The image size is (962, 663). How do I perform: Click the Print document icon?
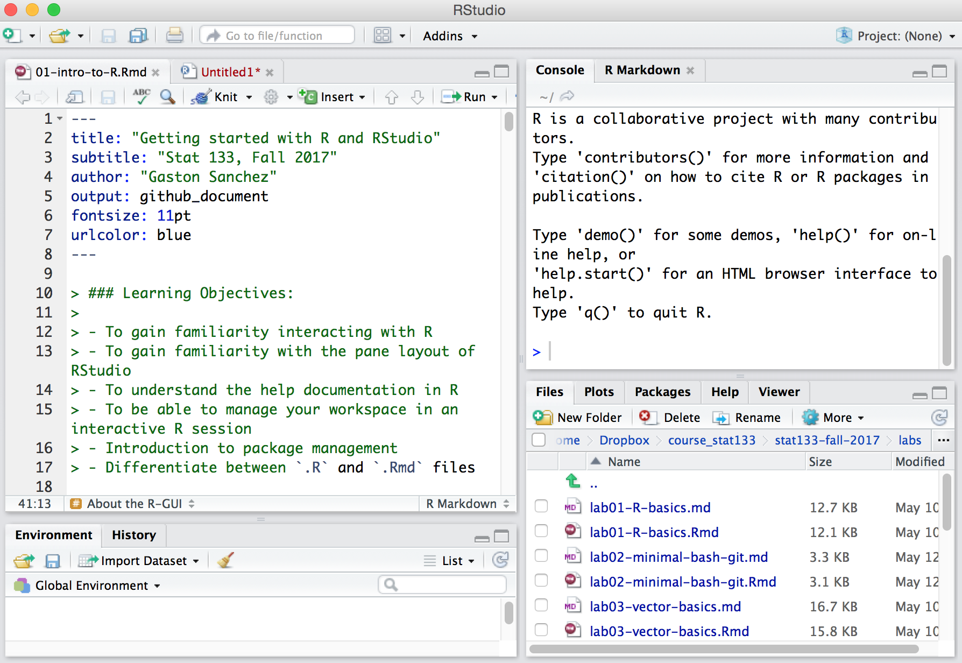[174, 36]
